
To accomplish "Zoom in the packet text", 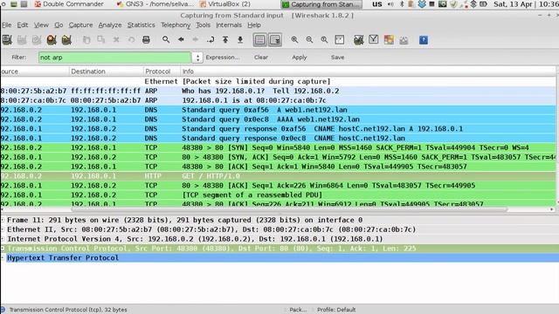I will (294, 40).
